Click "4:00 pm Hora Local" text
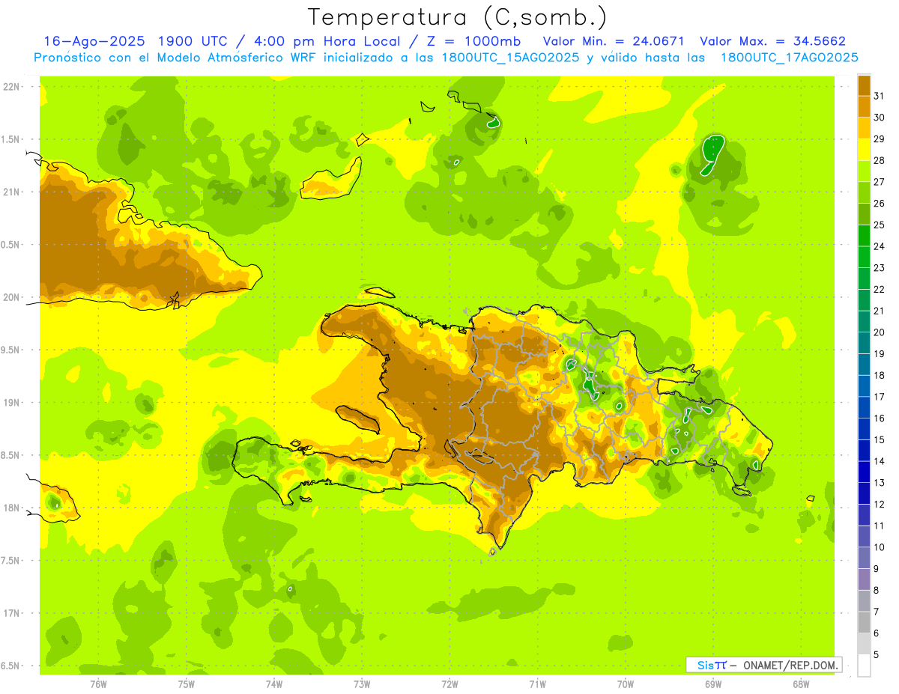Screen dimensions: 899x694 [327, 41]
